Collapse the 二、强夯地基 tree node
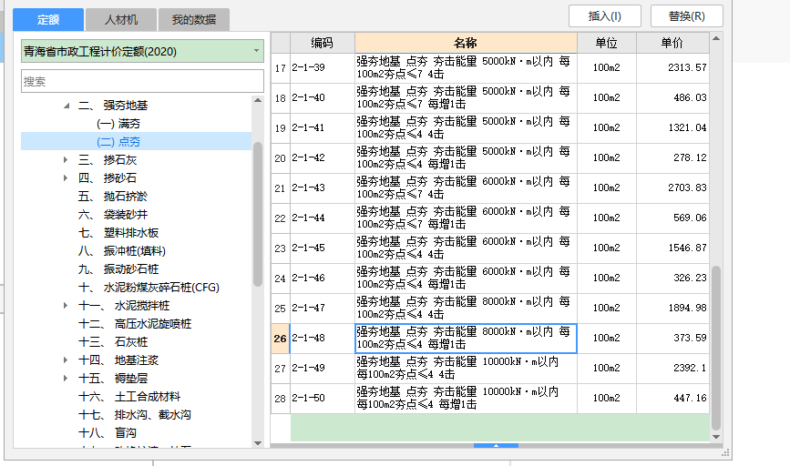 pyautogui.click(x=67, y=106)
